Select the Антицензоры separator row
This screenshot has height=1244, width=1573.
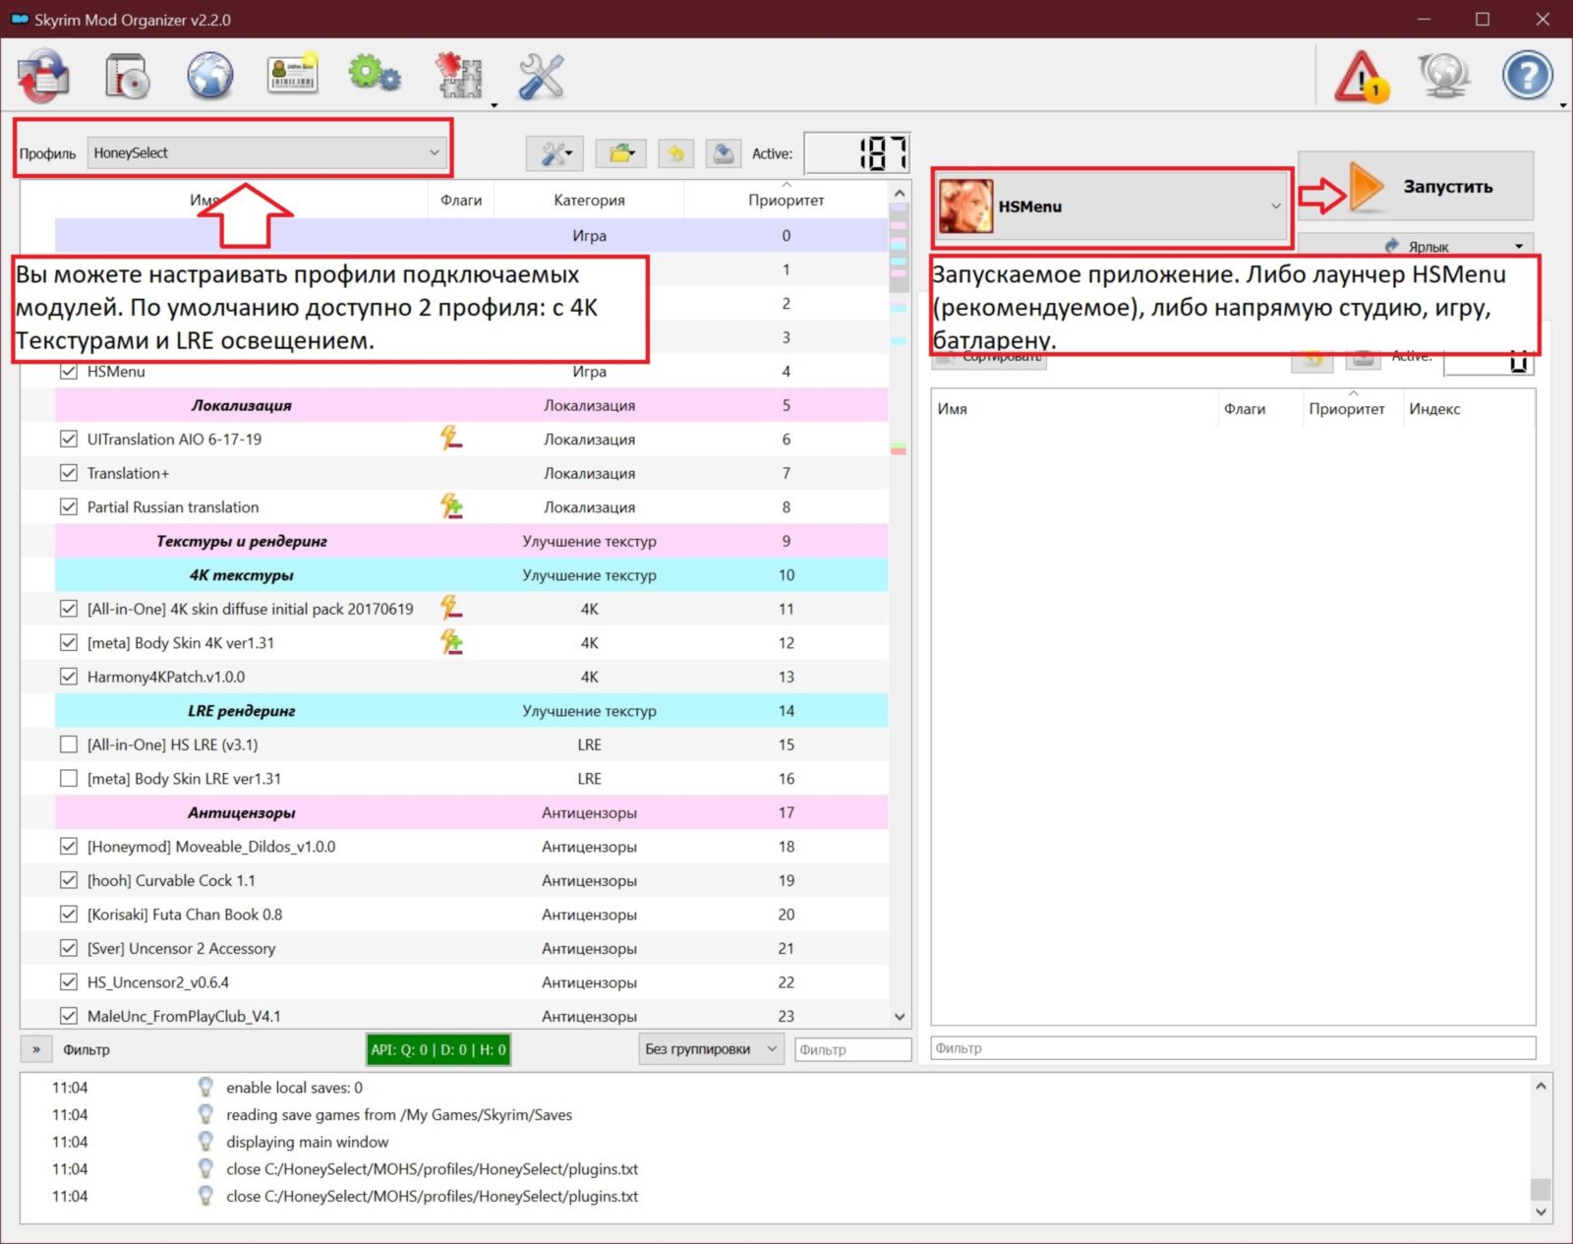(x=471, y=812)
